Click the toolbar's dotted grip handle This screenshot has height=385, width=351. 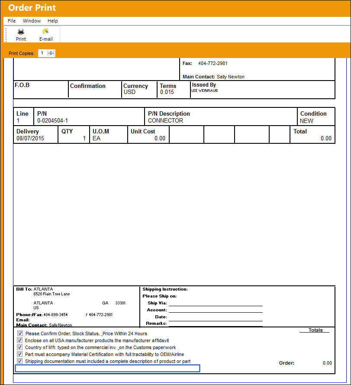6,35
